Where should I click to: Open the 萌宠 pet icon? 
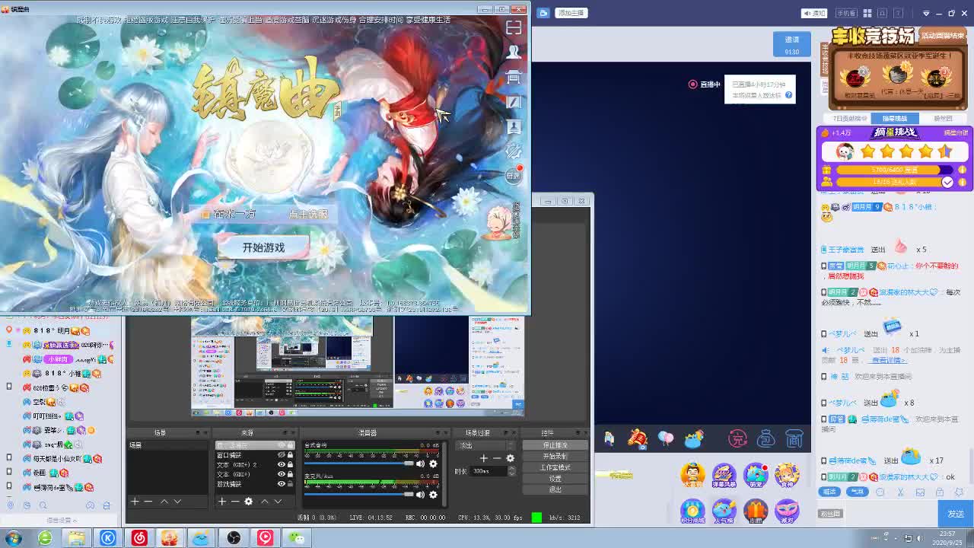tap(756, 475)
